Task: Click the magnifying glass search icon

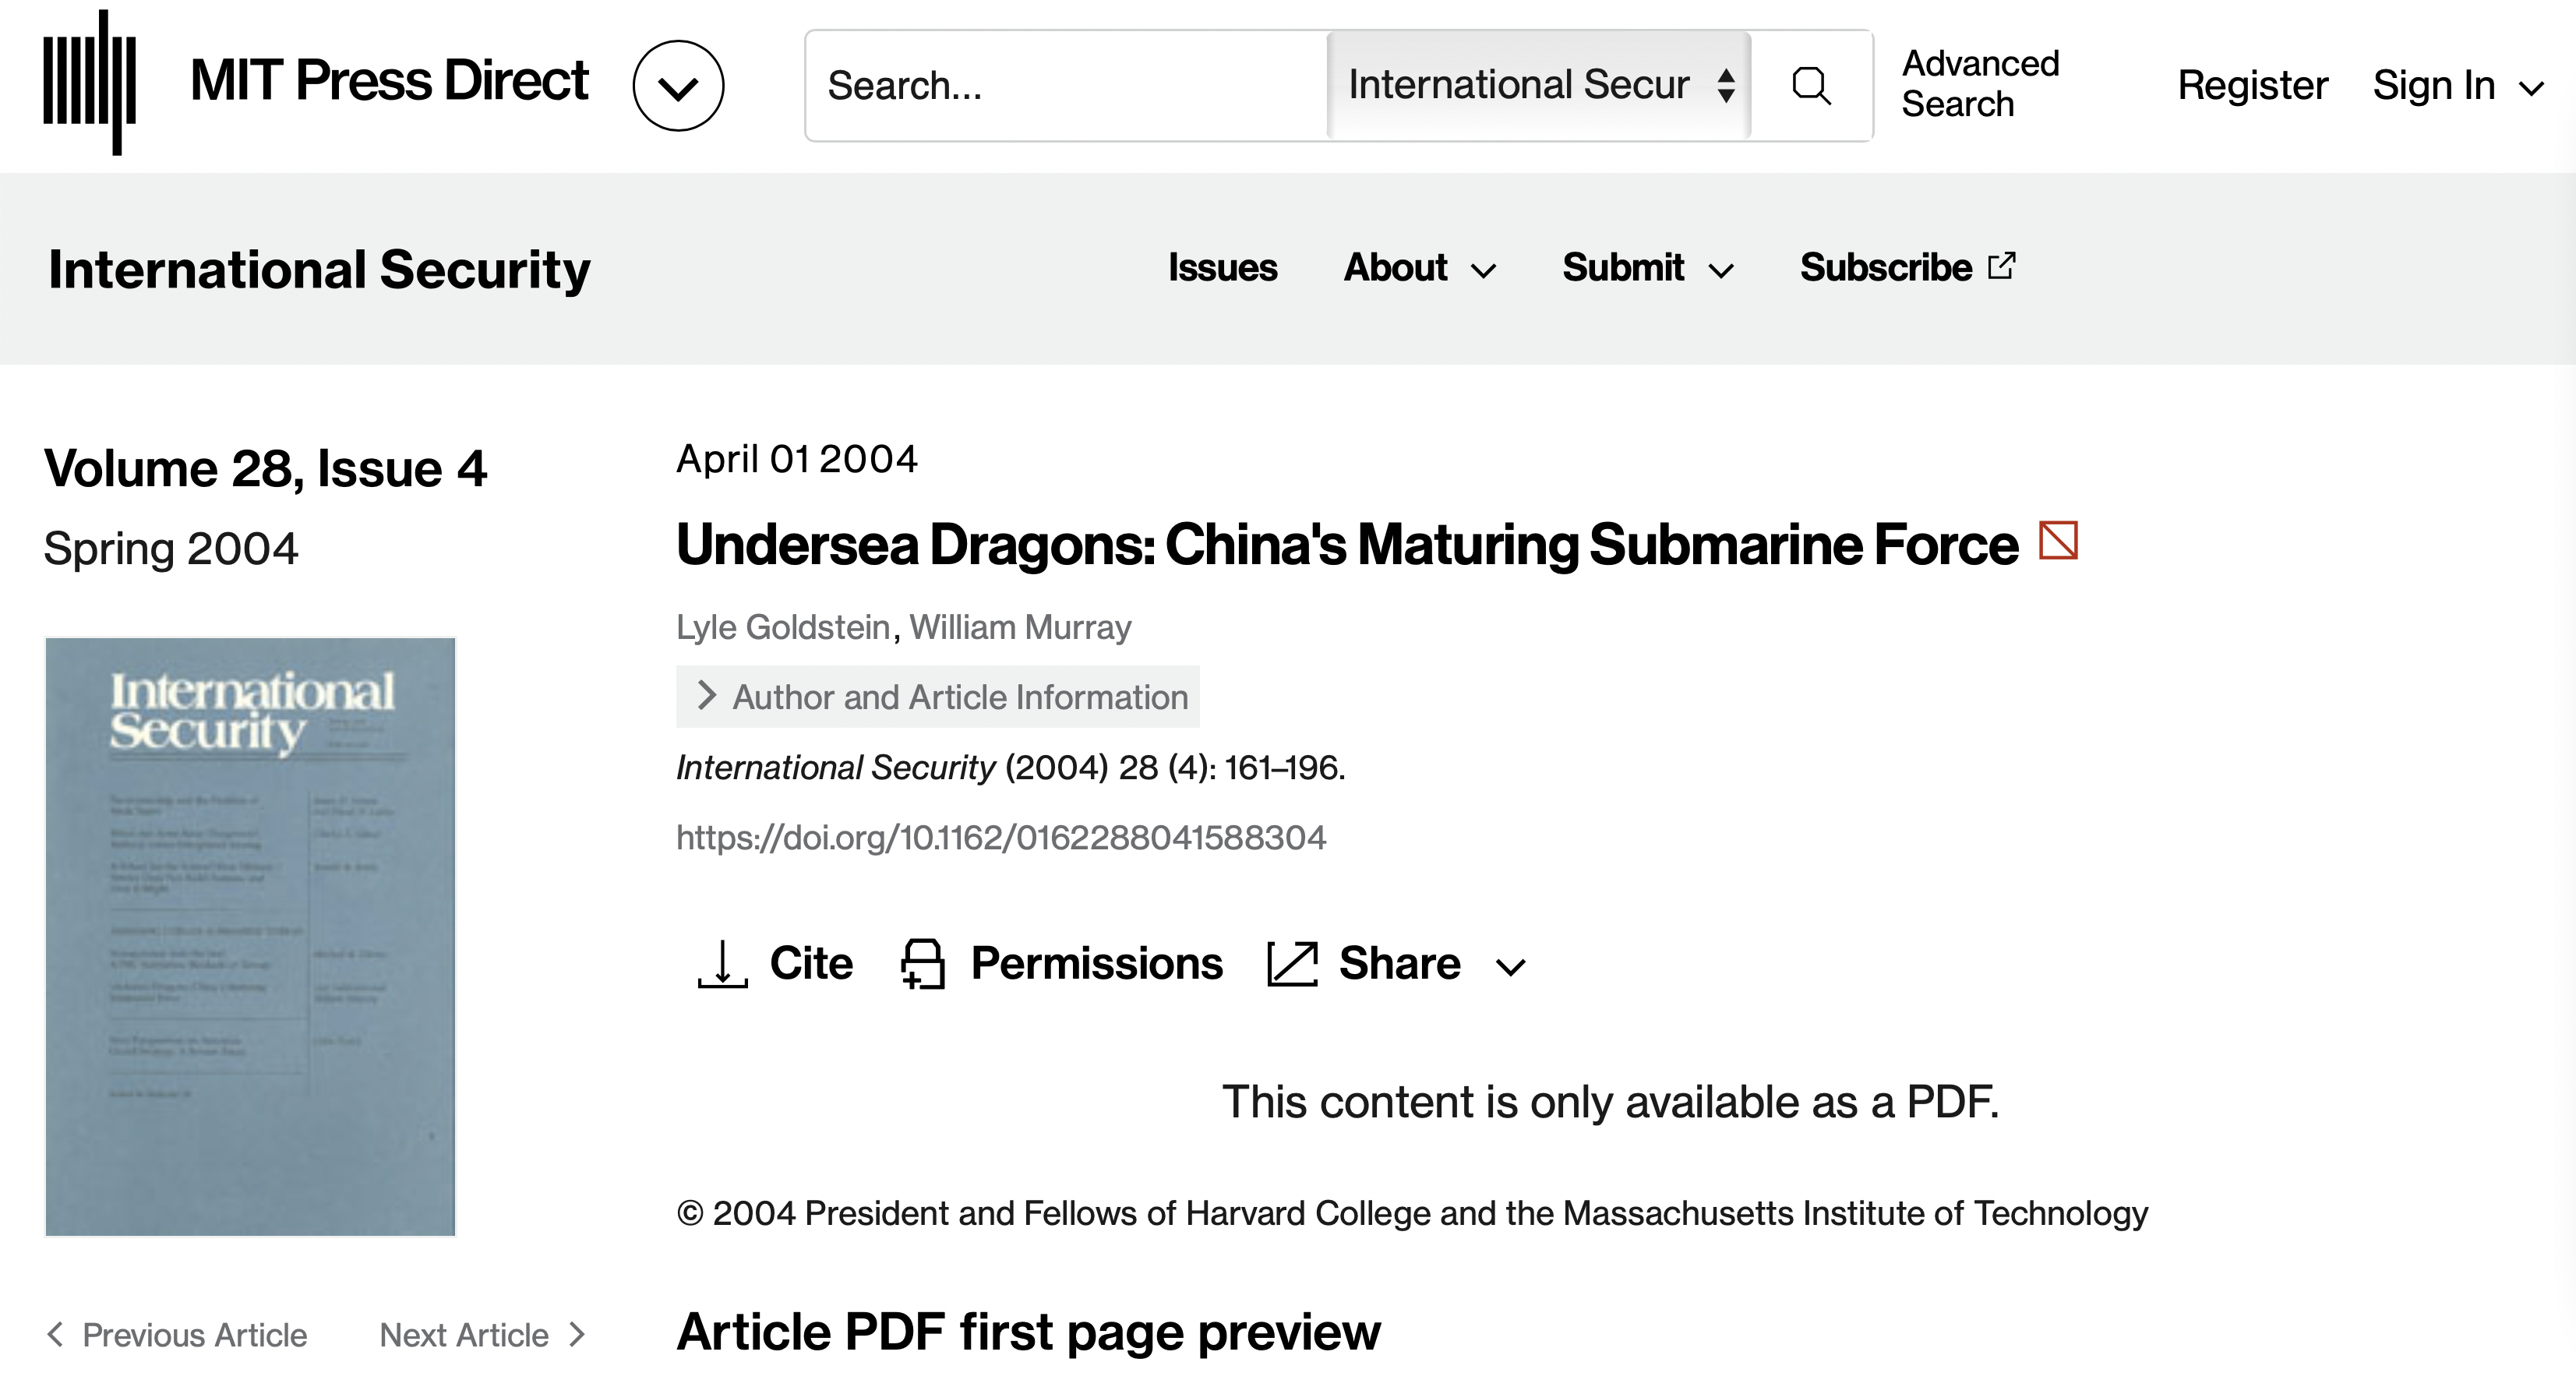Action: (1811, 86)
